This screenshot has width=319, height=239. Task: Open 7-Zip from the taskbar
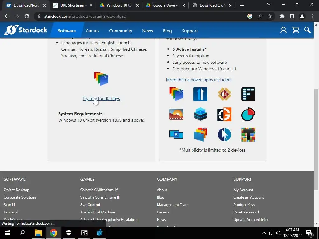pos(84,233)
